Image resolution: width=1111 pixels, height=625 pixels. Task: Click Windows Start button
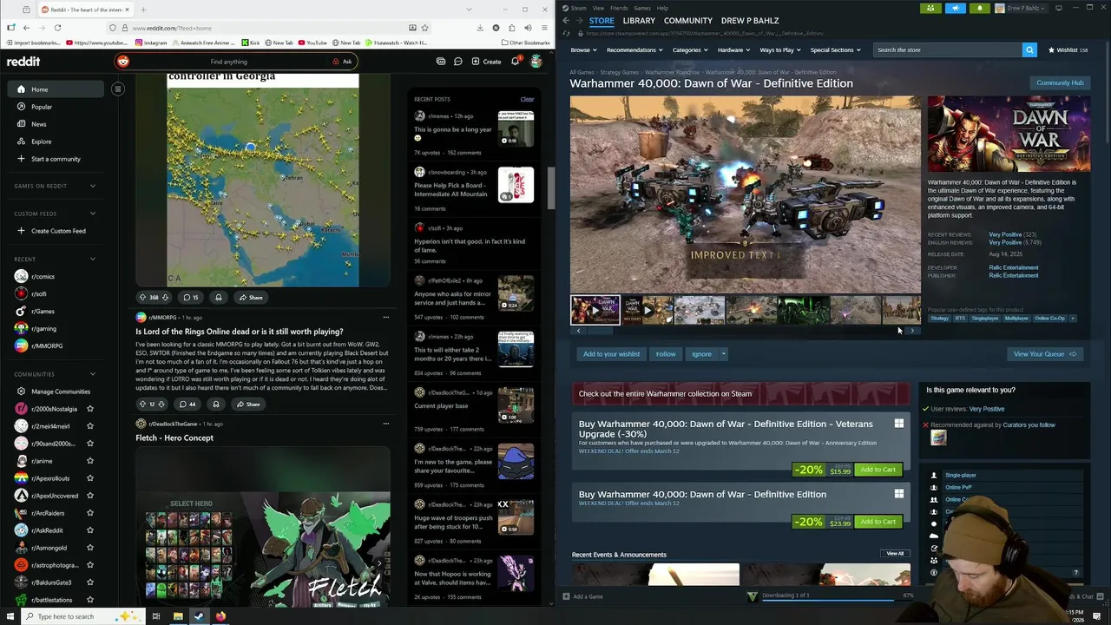(10, 616)
